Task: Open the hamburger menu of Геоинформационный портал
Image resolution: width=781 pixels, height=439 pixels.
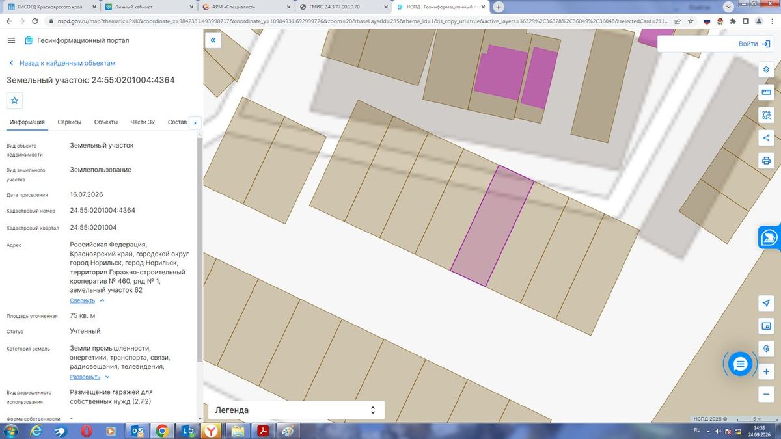Action: [x=11, y=40]
